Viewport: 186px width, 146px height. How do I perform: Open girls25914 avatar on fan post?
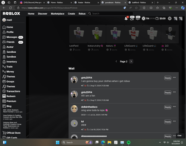point(74,94)
